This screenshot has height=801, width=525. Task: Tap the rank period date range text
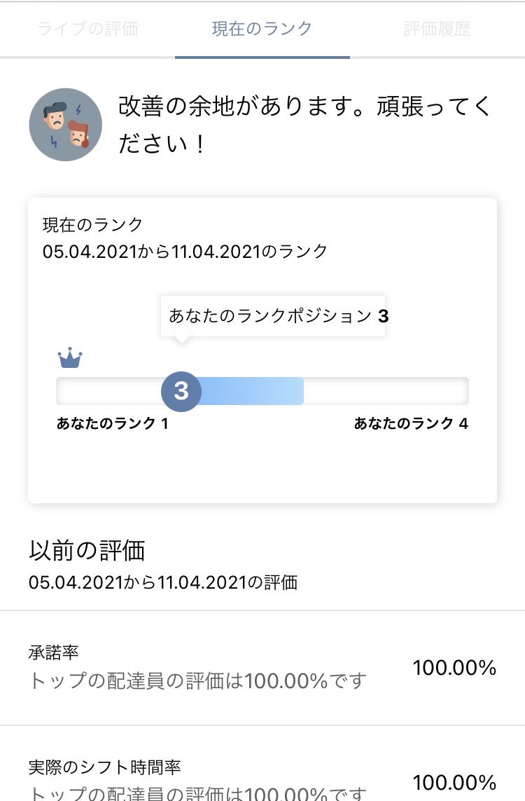pyautogui.click(x=185, y=252)
